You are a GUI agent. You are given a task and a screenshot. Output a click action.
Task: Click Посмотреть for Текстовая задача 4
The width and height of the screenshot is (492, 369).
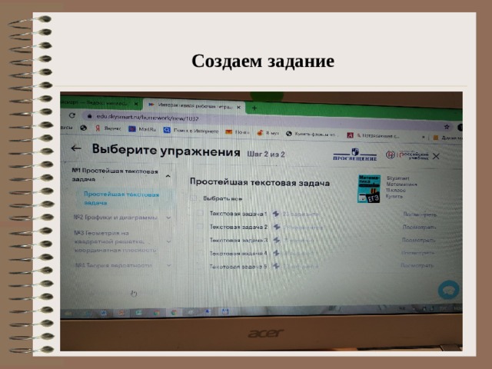click(418, 253)
